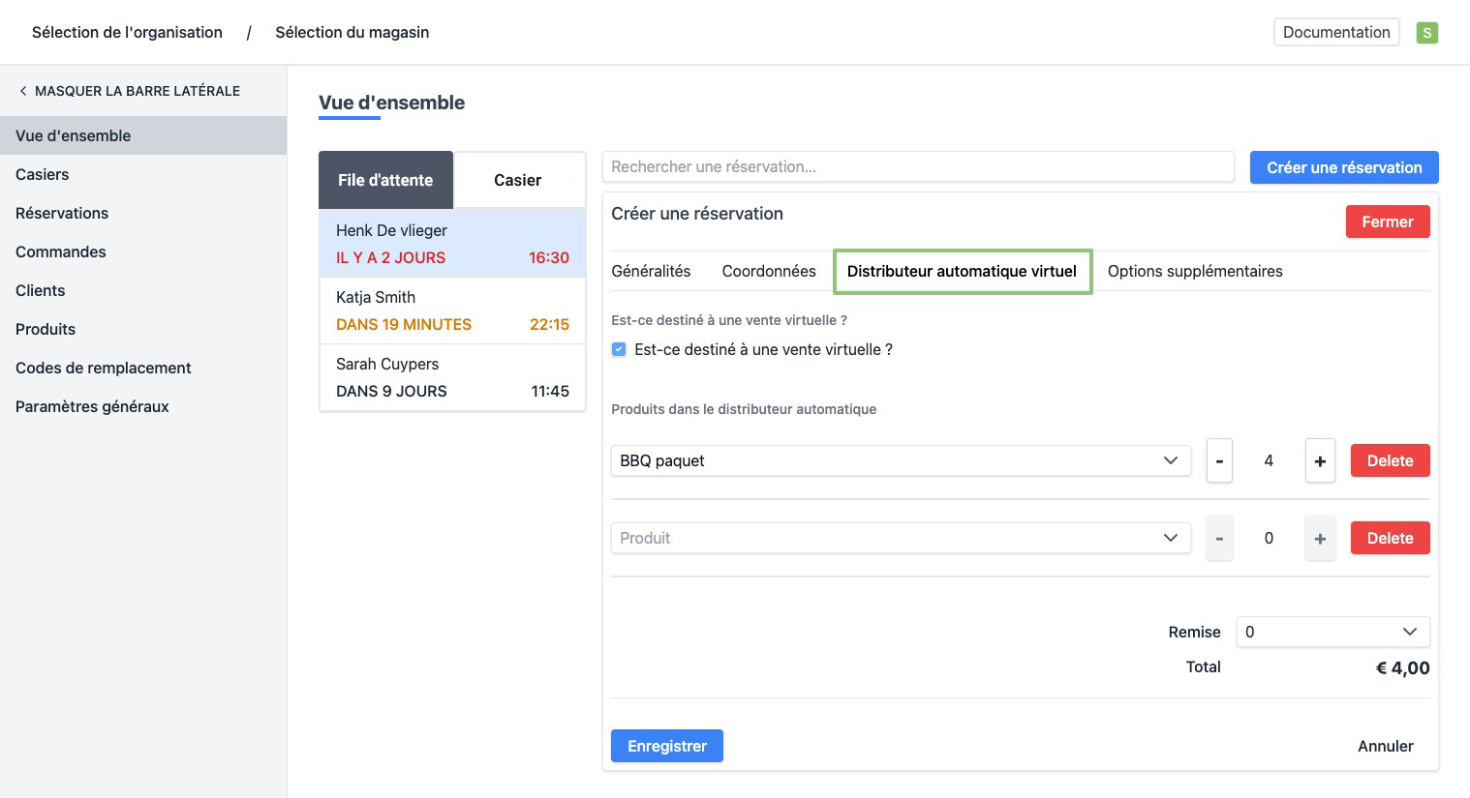Switch to the Casier view tab
This screenshot has width=1470, height=798.
click(x=518, y=180)
